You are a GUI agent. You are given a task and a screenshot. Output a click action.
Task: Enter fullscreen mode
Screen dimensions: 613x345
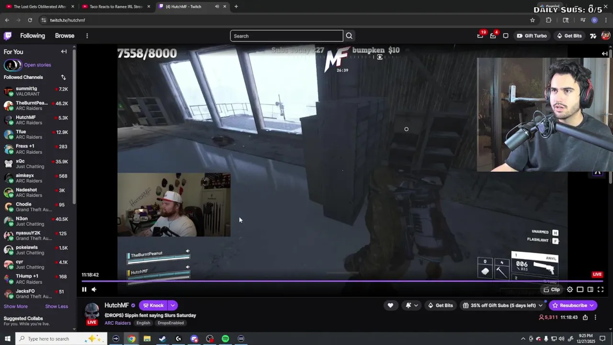point(601,289)
